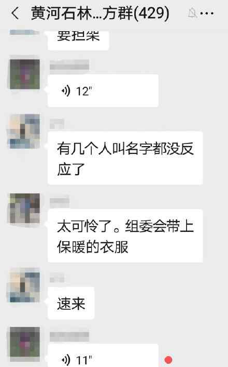Play the 12" voice message

[103, 91]
